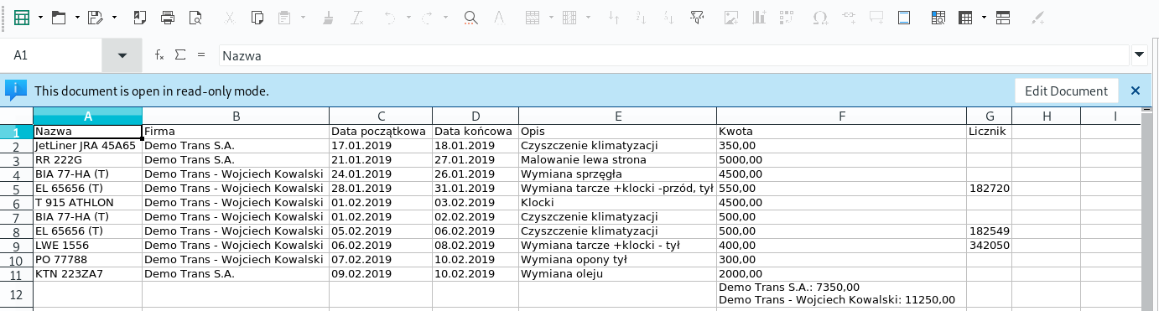Select cell containing 'Wymiana oleju'
This screenshot has width=1159, height=311.
(617, 274)
